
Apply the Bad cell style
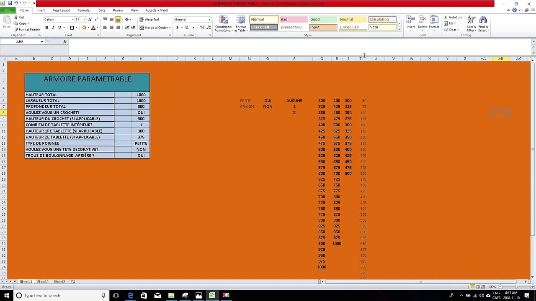tap(293, 19)
